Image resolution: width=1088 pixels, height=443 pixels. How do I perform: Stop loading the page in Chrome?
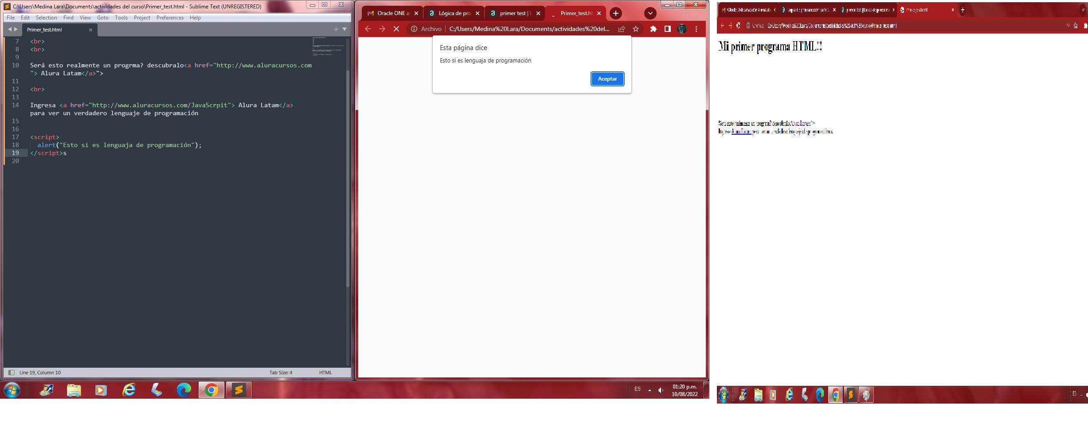point(396,29)
